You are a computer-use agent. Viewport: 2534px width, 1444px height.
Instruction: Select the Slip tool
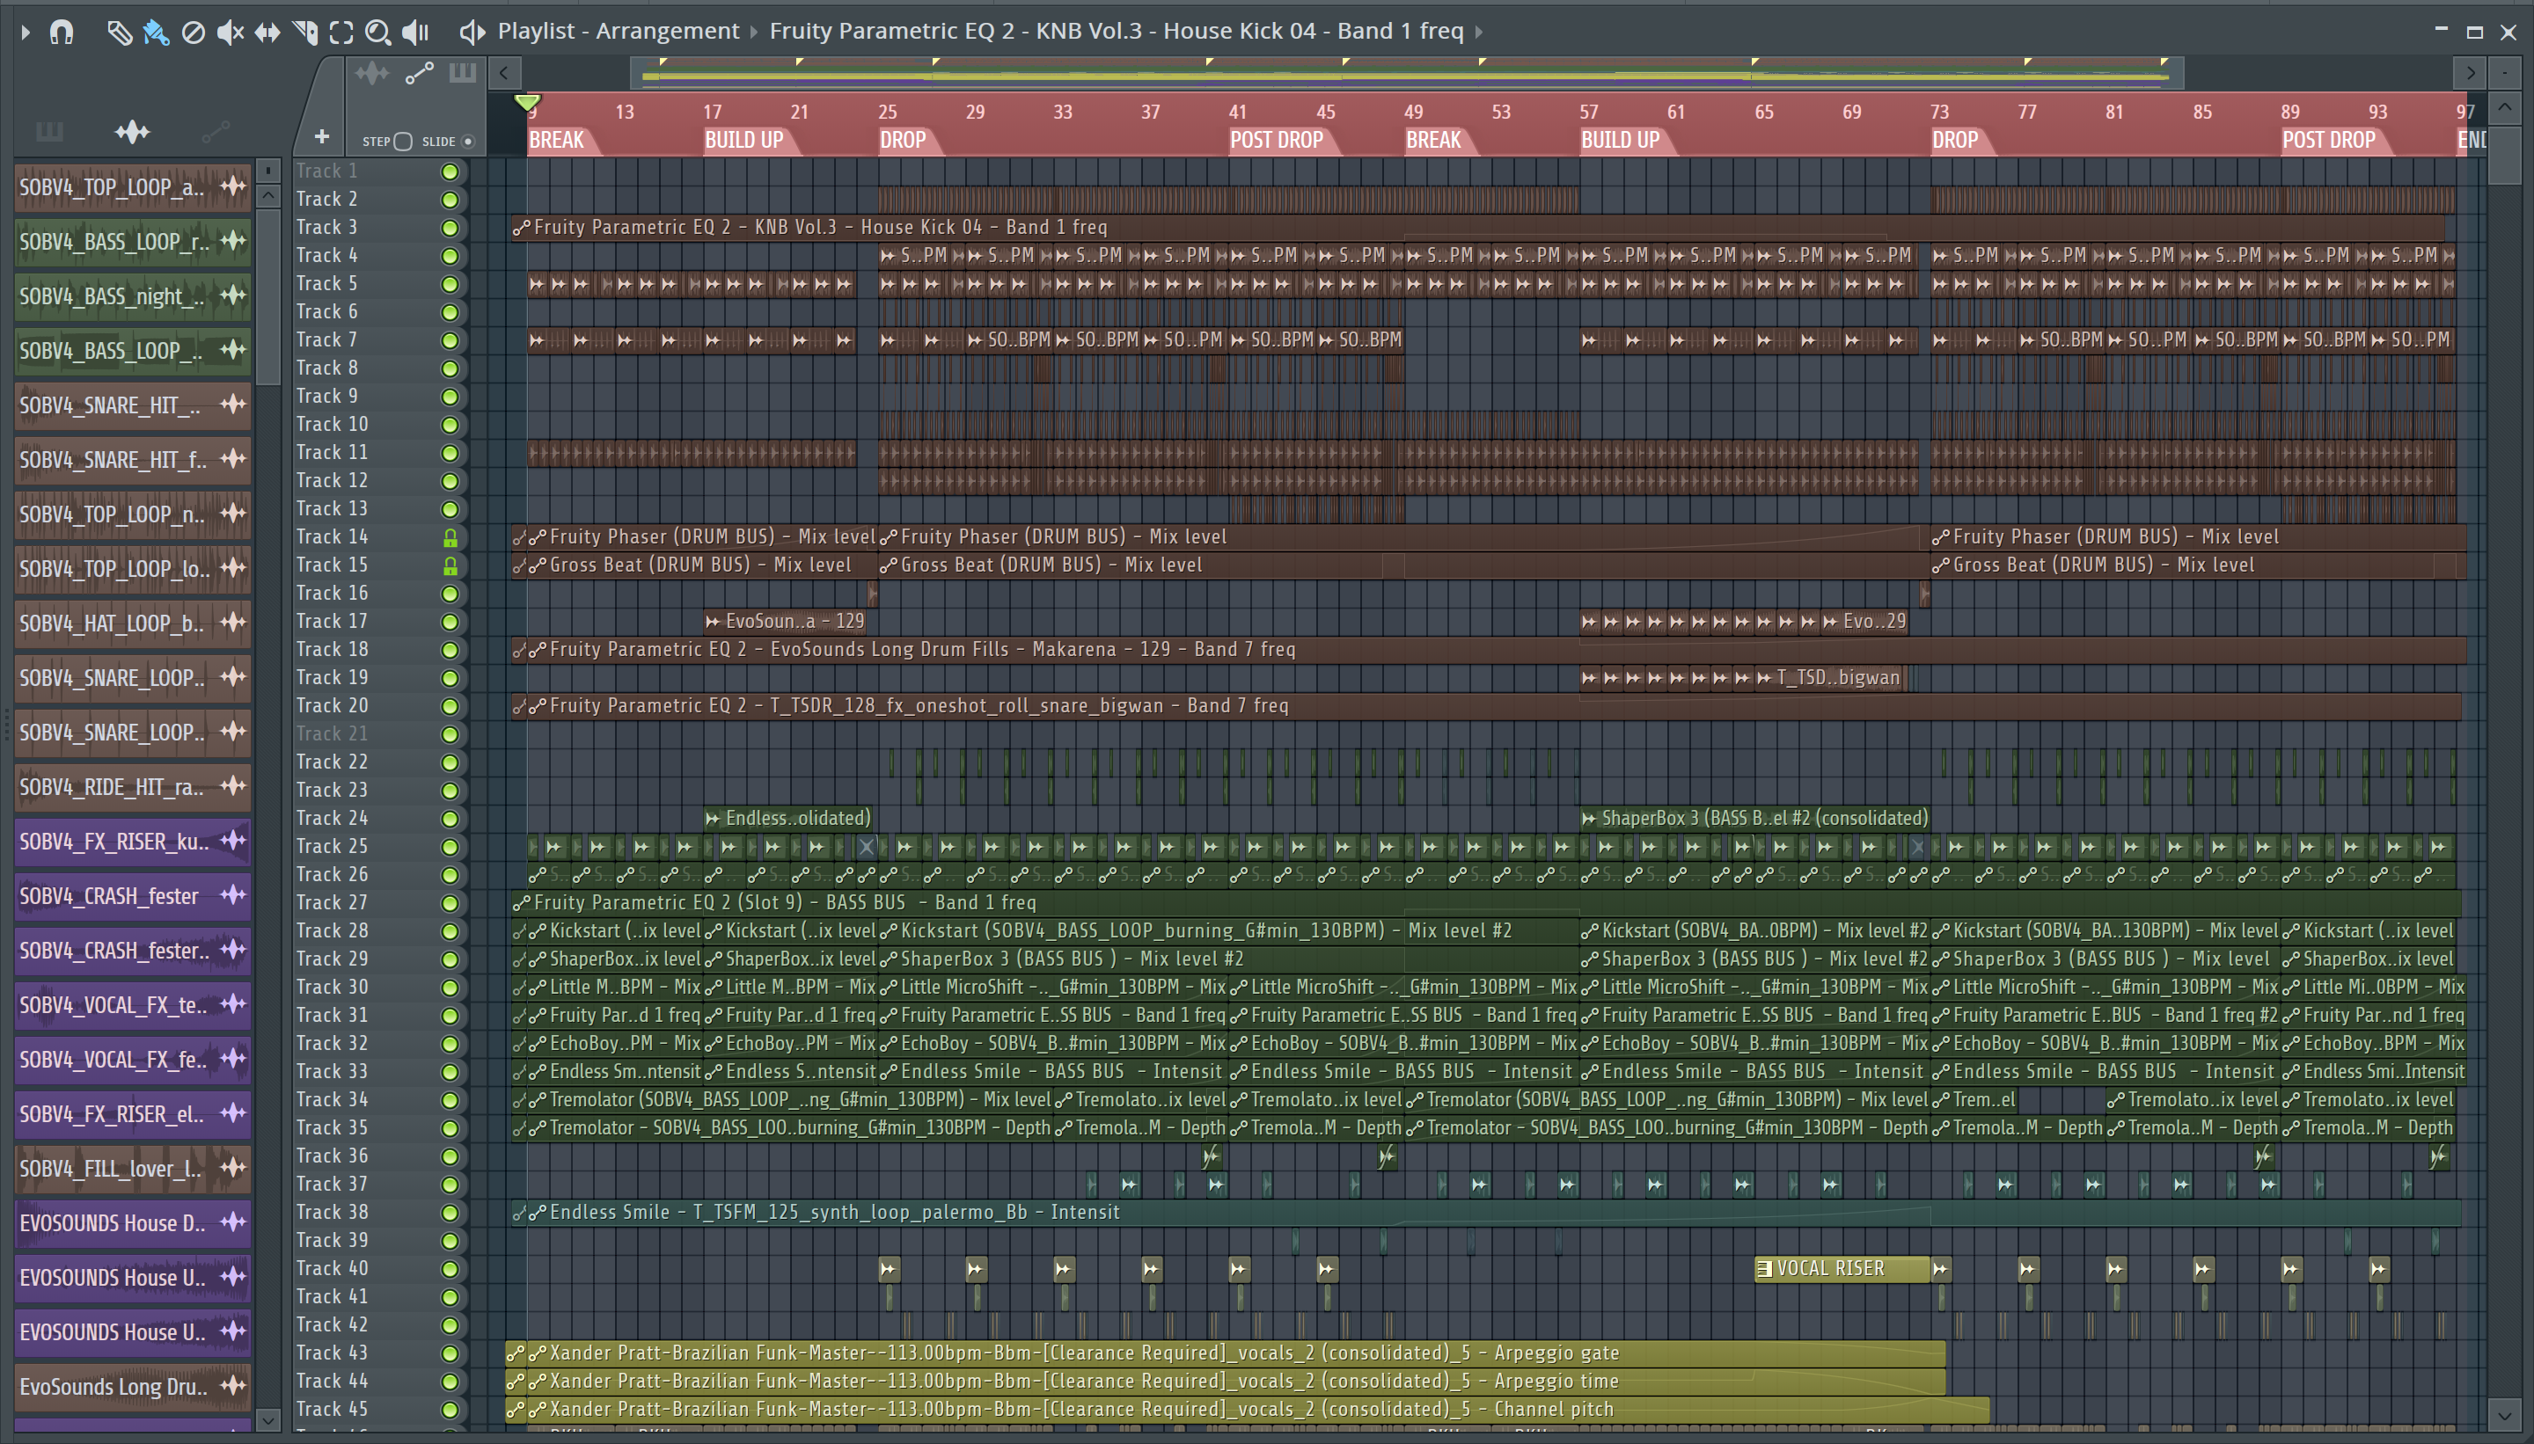pyautogui.click(x=267, y=32)
